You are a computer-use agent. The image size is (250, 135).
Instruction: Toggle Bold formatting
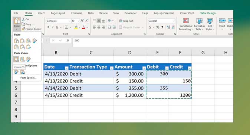(x=48, y=27)
